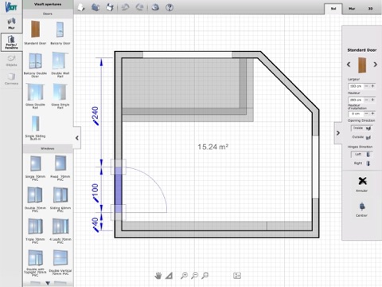This screenshot has height=287, width=382.
Task: Click Annuler to cancel the door
Action: click(362, 184)
